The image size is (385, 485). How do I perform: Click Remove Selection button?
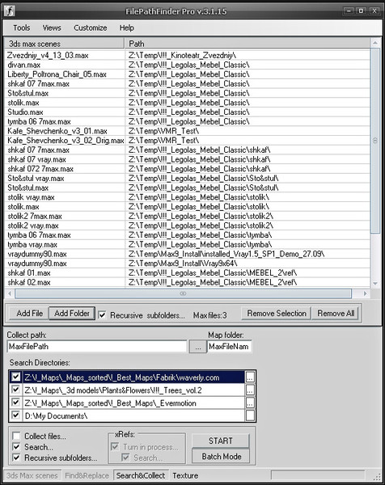pyautogui.click(x=277, y=314)
